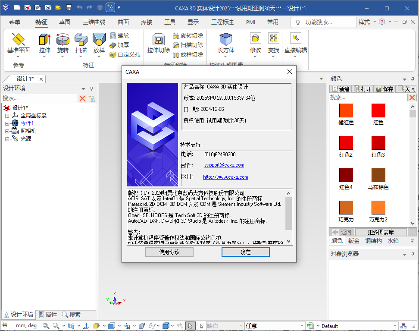Click the Open folder icon in title bar
This screenshot has height=331, width=419.
pyautogui.click(x=58, y=7)
